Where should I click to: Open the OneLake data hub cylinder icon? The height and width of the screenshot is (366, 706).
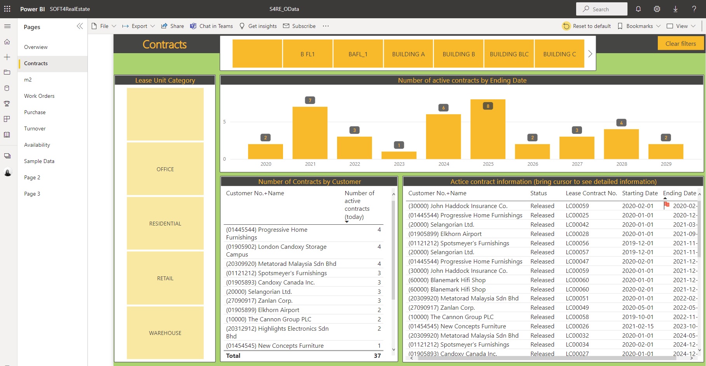(7, 88)
